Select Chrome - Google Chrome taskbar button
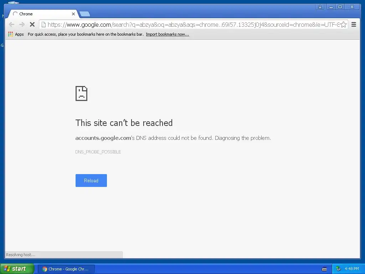This screenshot has height=274, width=365. tap(66, 269)
